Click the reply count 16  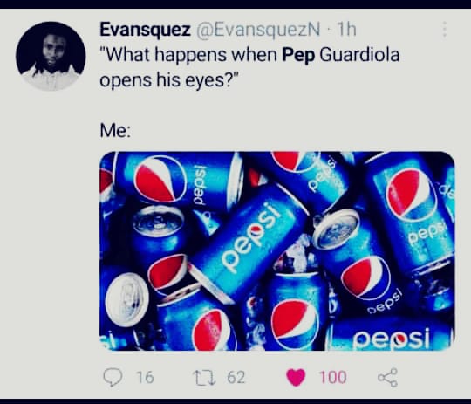click(145, 377)
